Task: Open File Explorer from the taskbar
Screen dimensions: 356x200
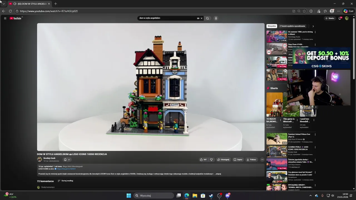Action: tap(195, 196)
